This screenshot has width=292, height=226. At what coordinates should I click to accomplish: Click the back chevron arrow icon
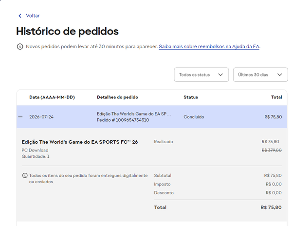tap(20, 16)
